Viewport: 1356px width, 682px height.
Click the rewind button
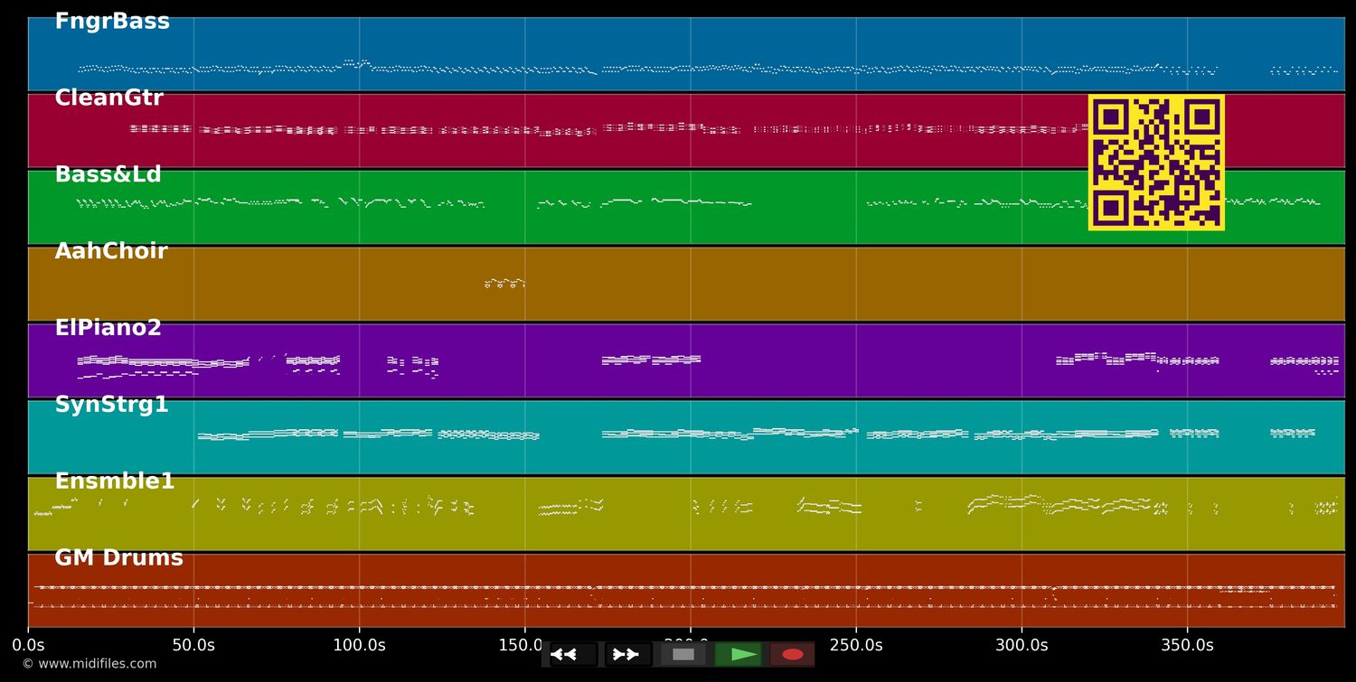click(x=573, y=654)
